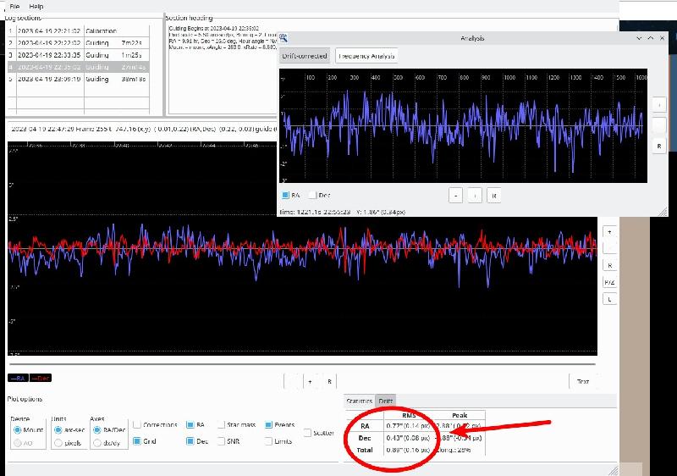Click the minus zoom button under Analysis graph
Image resolution: width=677 pixels, height=476 pixels.
click(455, 196)
